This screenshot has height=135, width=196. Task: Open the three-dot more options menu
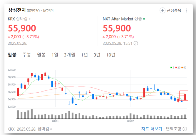click(187, 11)
